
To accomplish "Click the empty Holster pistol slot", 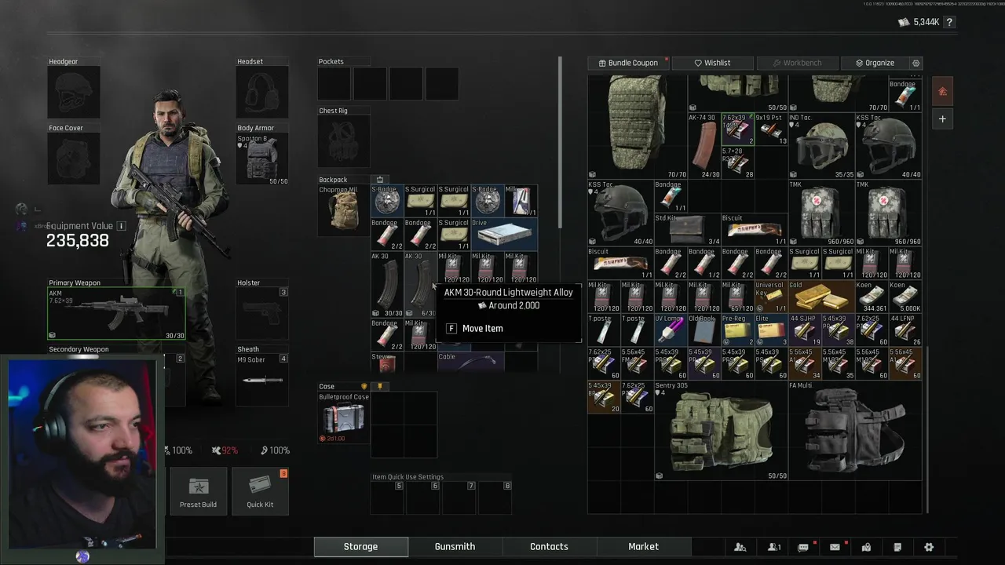I will (x=262, y=313).
